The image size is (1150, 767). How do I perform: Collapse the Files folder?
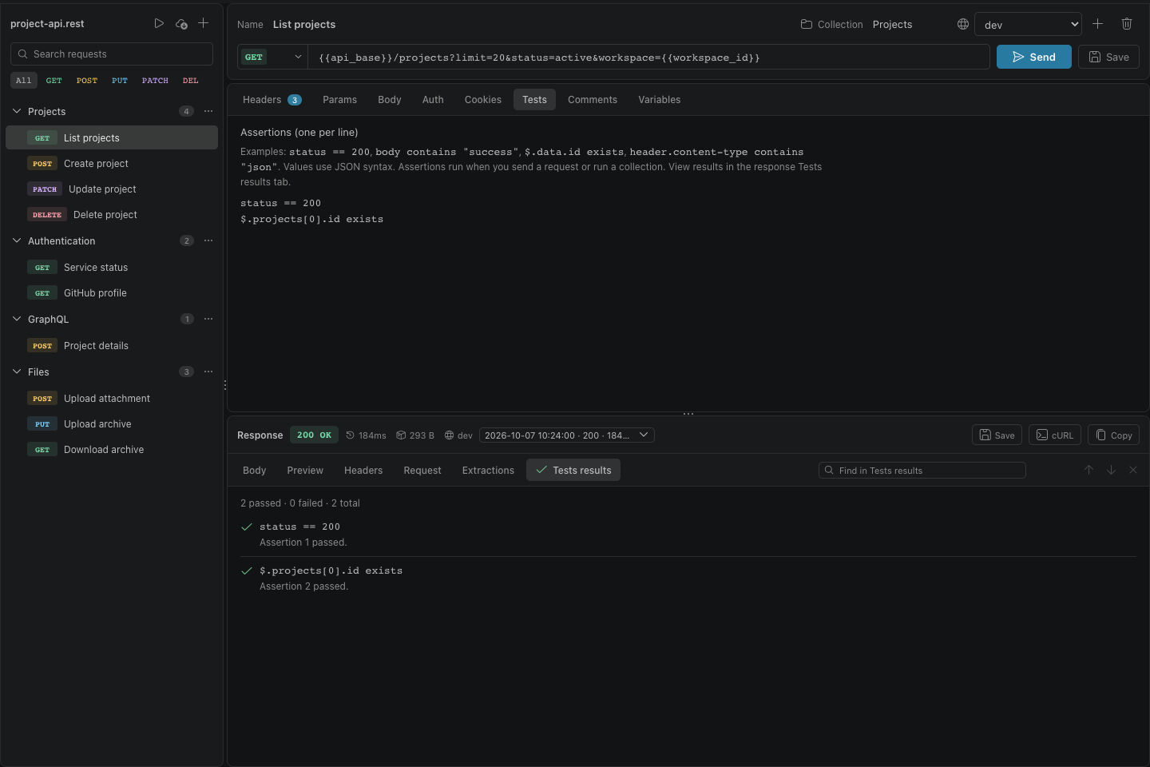[x=17, y=372]
